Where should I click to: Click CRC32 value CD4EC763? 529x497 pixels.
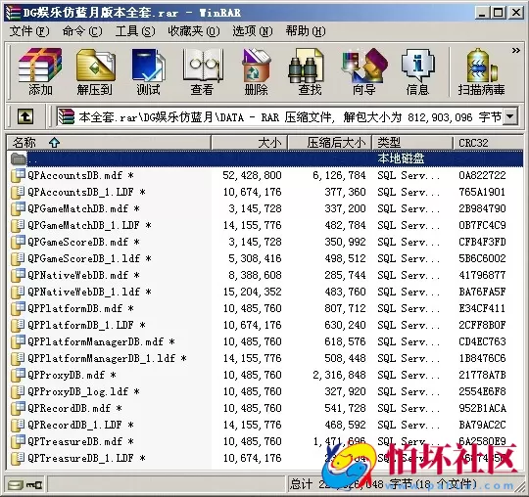pos(482,341)
